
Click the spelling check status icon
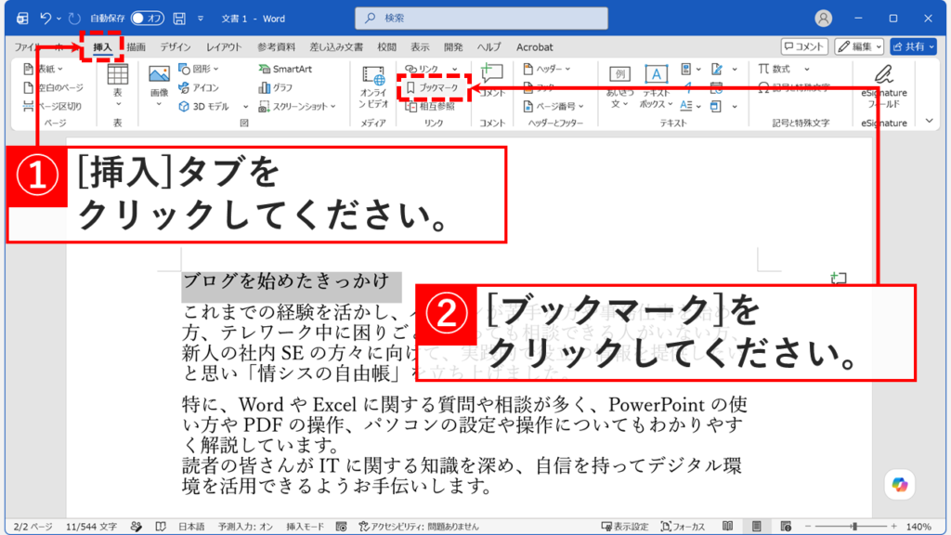click(x=161, y=527)
